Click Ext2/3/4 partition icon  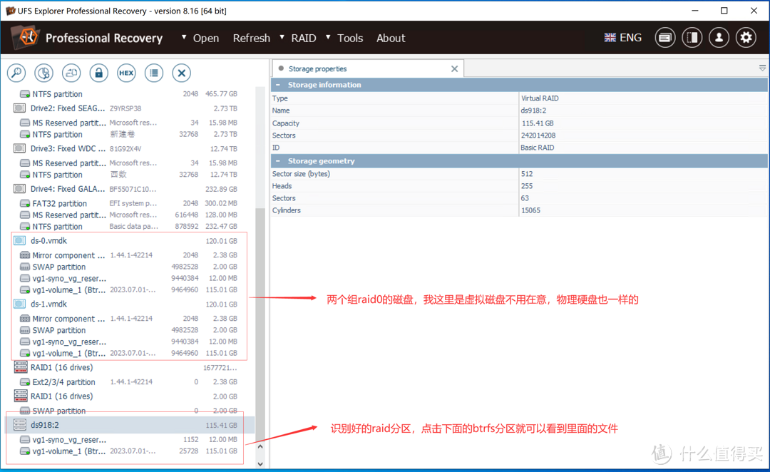24,382
